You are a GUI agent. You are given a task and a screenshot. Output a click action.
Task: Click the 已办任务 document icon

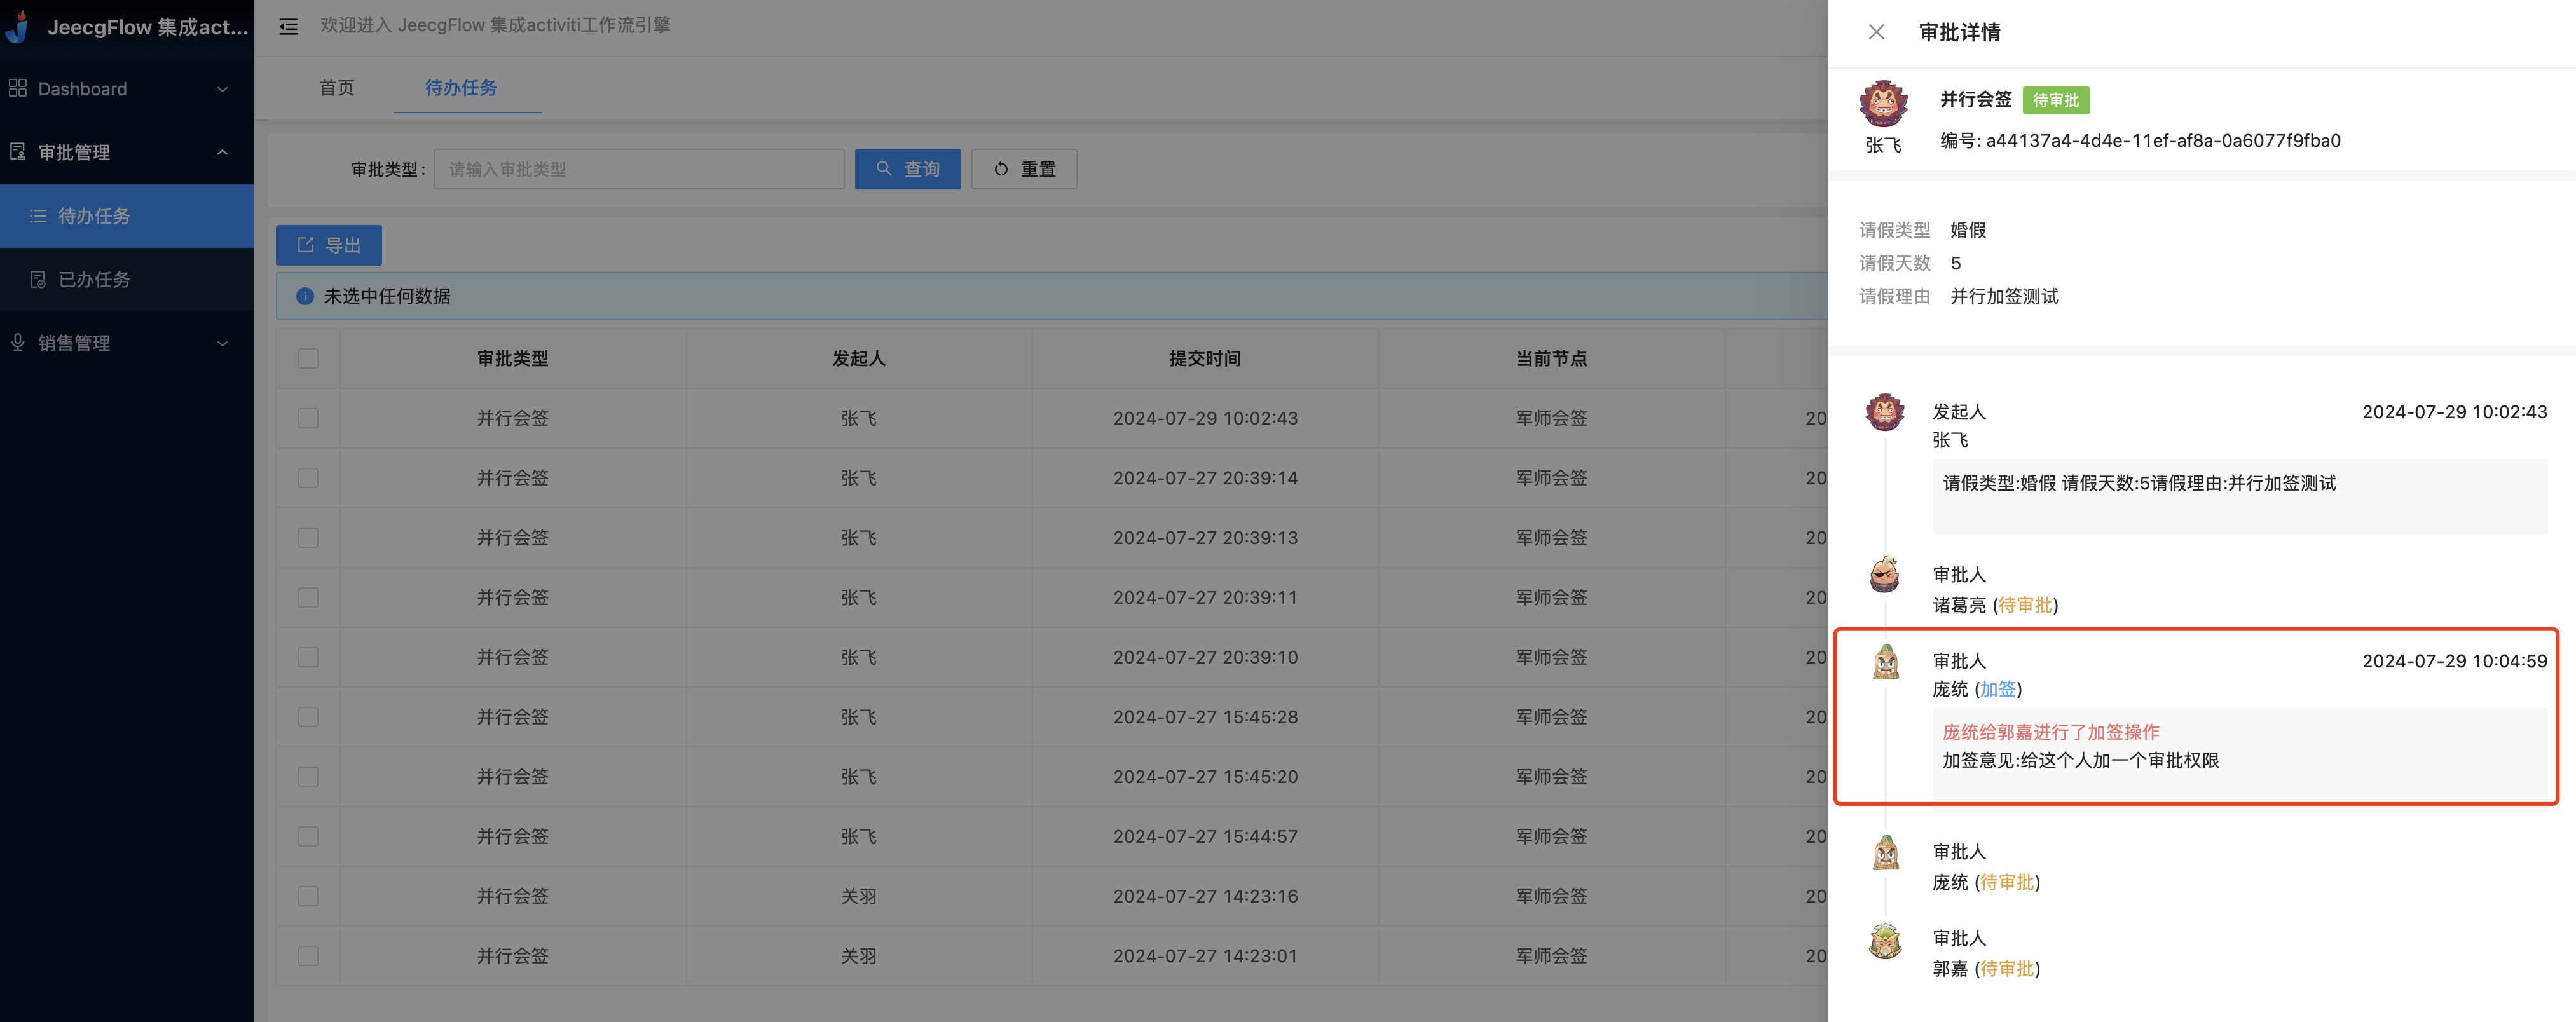(38, 280)
